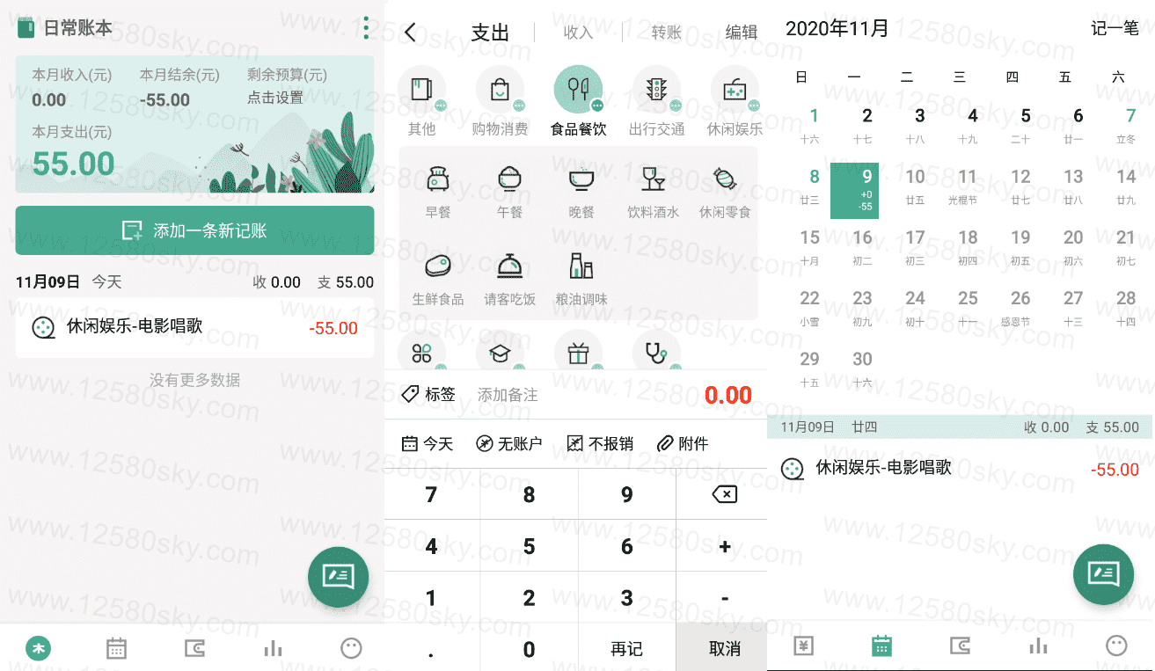Image resolution: width=1155 pixels, height=671 pixels.
Task: Switch to the 收入 income tab
Action: 578,33
